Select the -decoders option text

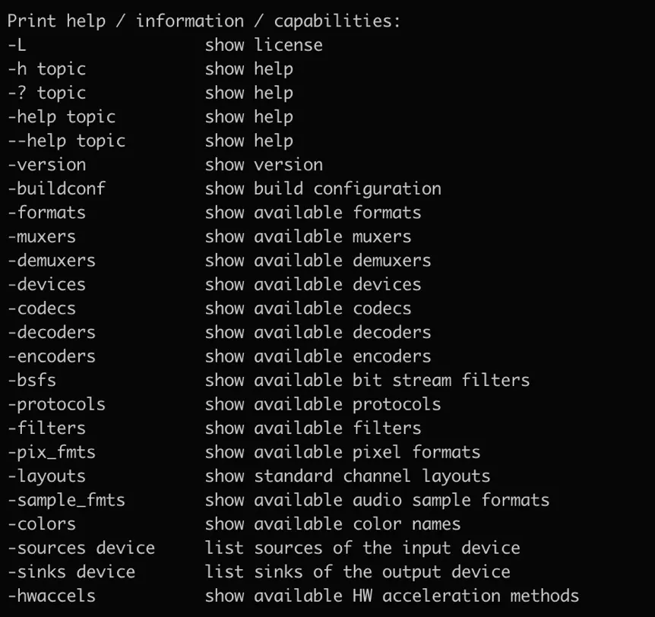coord(52,332)
